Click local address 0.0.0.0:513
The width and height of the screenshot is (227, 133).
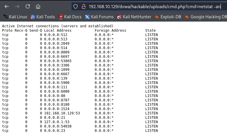click(x=56, y=39)
